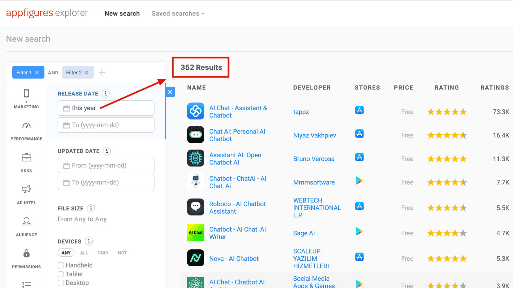Click Google Play icon in Sage AI row
This screenshot has height=288, width=513.
(359, 232)
